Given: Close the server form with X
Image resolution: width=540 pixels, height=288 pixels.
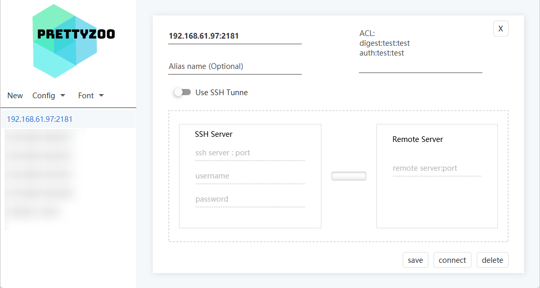Looking at the screenshot, I should [x=501, y=29].
